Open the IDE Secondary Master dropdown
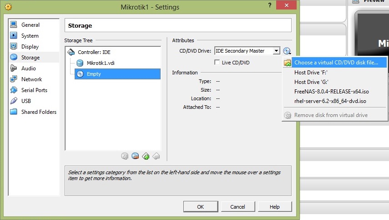The width and height of the screenshot is (389, 220). coord(248,51)
